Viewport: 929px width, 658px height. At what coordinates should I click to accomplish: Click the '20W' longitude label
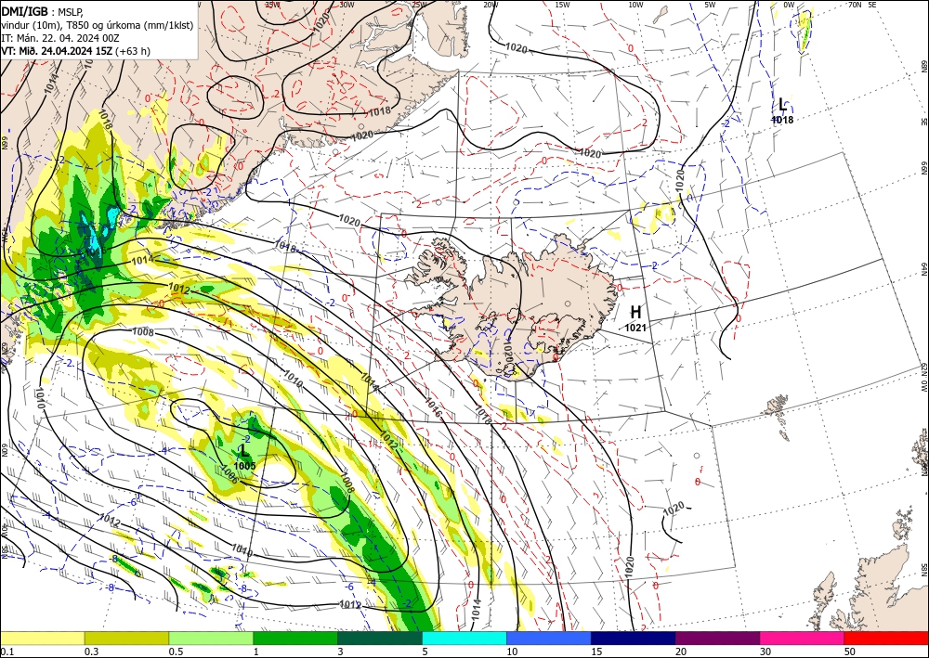point(491,5)
